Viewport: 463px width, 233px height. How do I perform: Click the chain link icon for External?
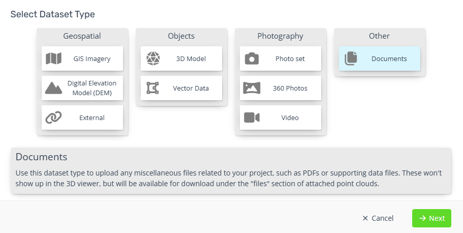53,118
